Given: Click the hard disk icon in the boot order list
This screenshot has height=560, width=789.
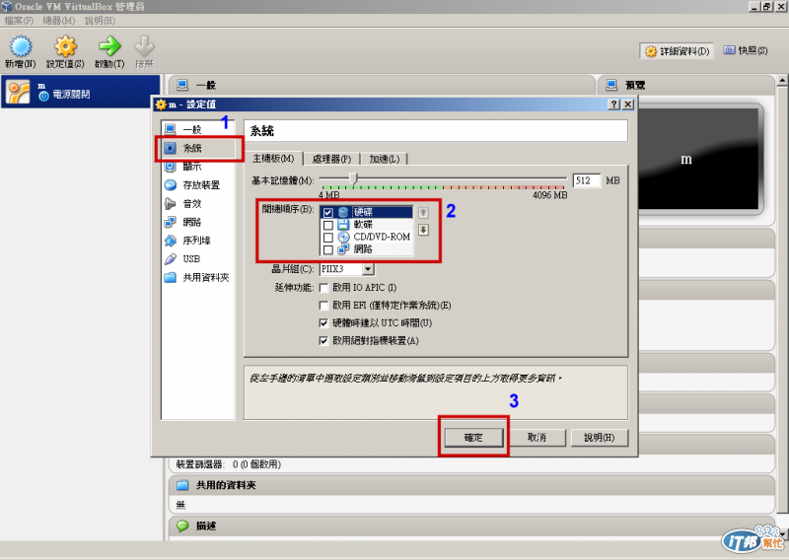Looking at the screenshot, I should tap(343, 212).
